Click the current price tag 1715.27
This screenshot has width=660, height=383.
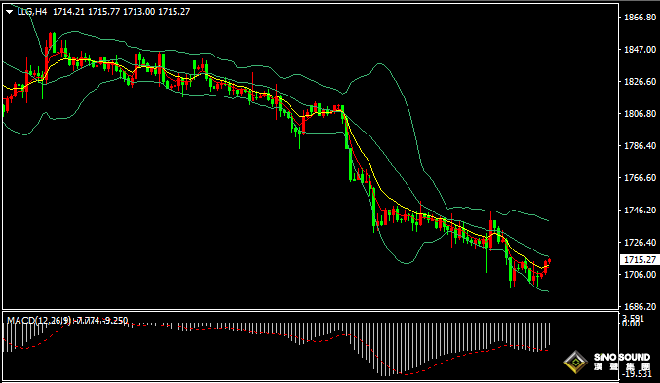640,259
